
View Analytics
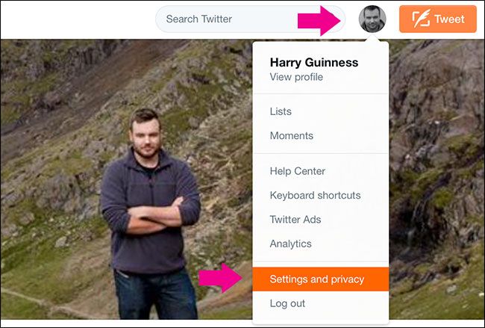coord(290,244)
